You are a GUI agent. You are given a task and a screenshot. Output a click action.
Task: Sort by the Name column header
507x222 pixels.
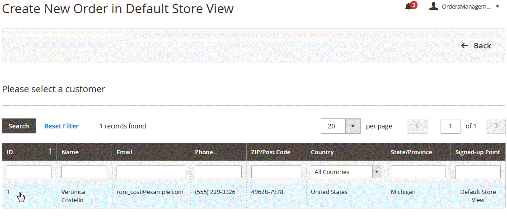click(x=84, y=152)
